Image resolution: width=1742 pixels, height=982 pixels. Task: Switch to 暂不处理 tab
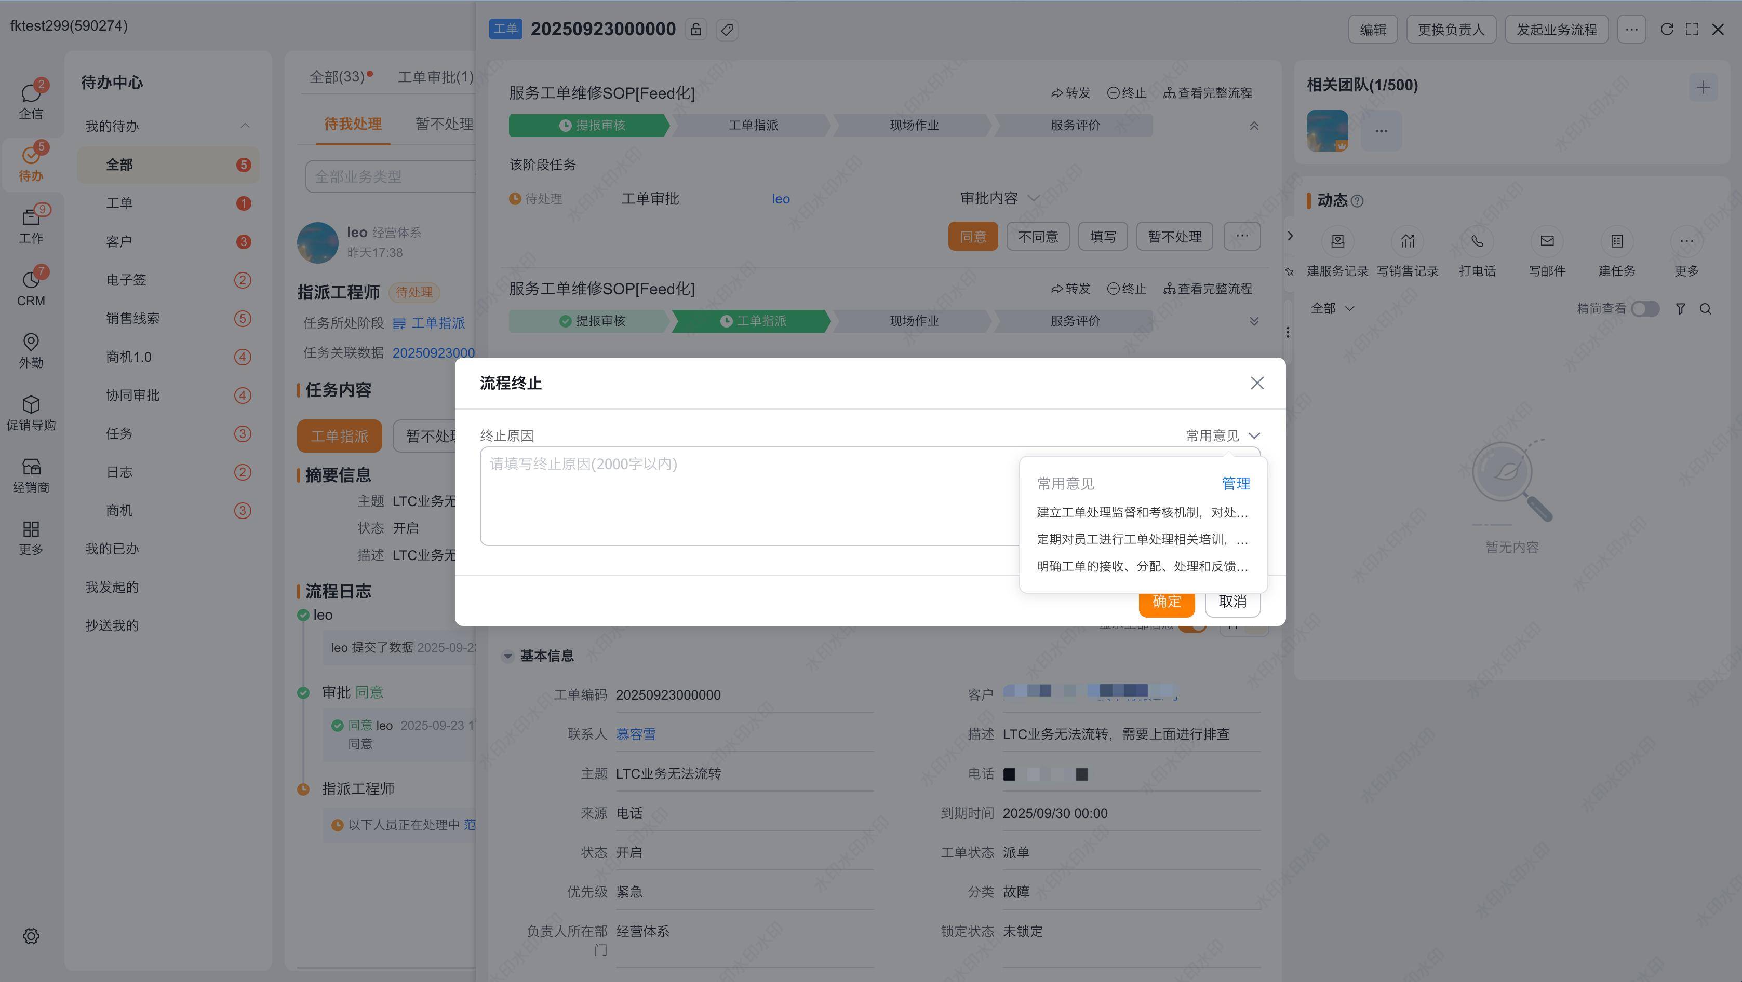(x=444, y=124)
